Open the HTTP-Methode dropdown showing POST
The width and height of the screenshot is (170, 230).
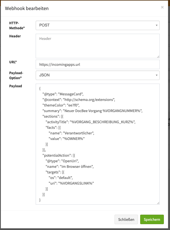(98, 25)
